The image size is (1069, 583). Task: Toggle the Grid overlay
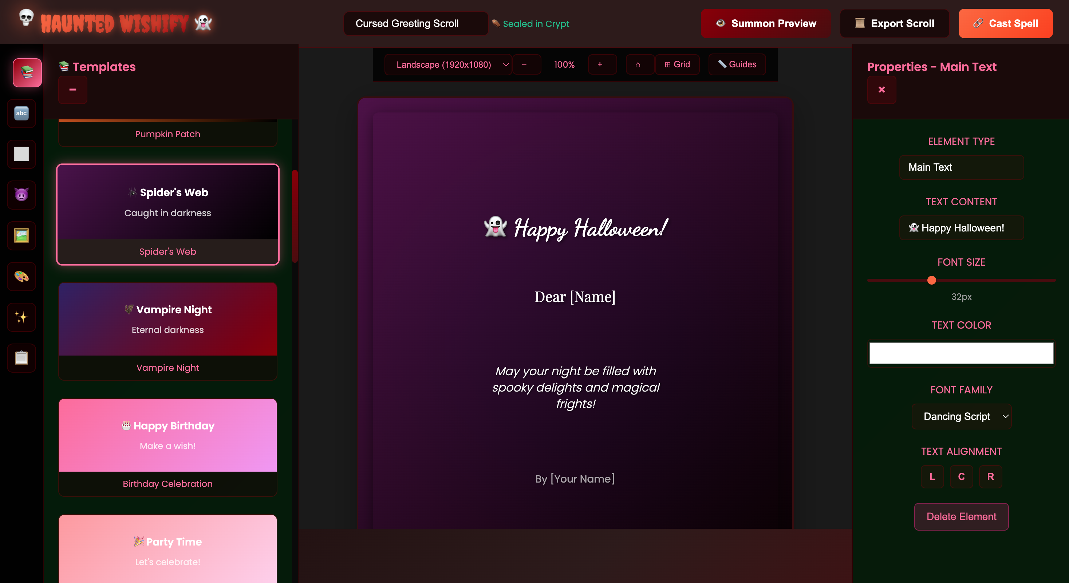click(677, 64)
